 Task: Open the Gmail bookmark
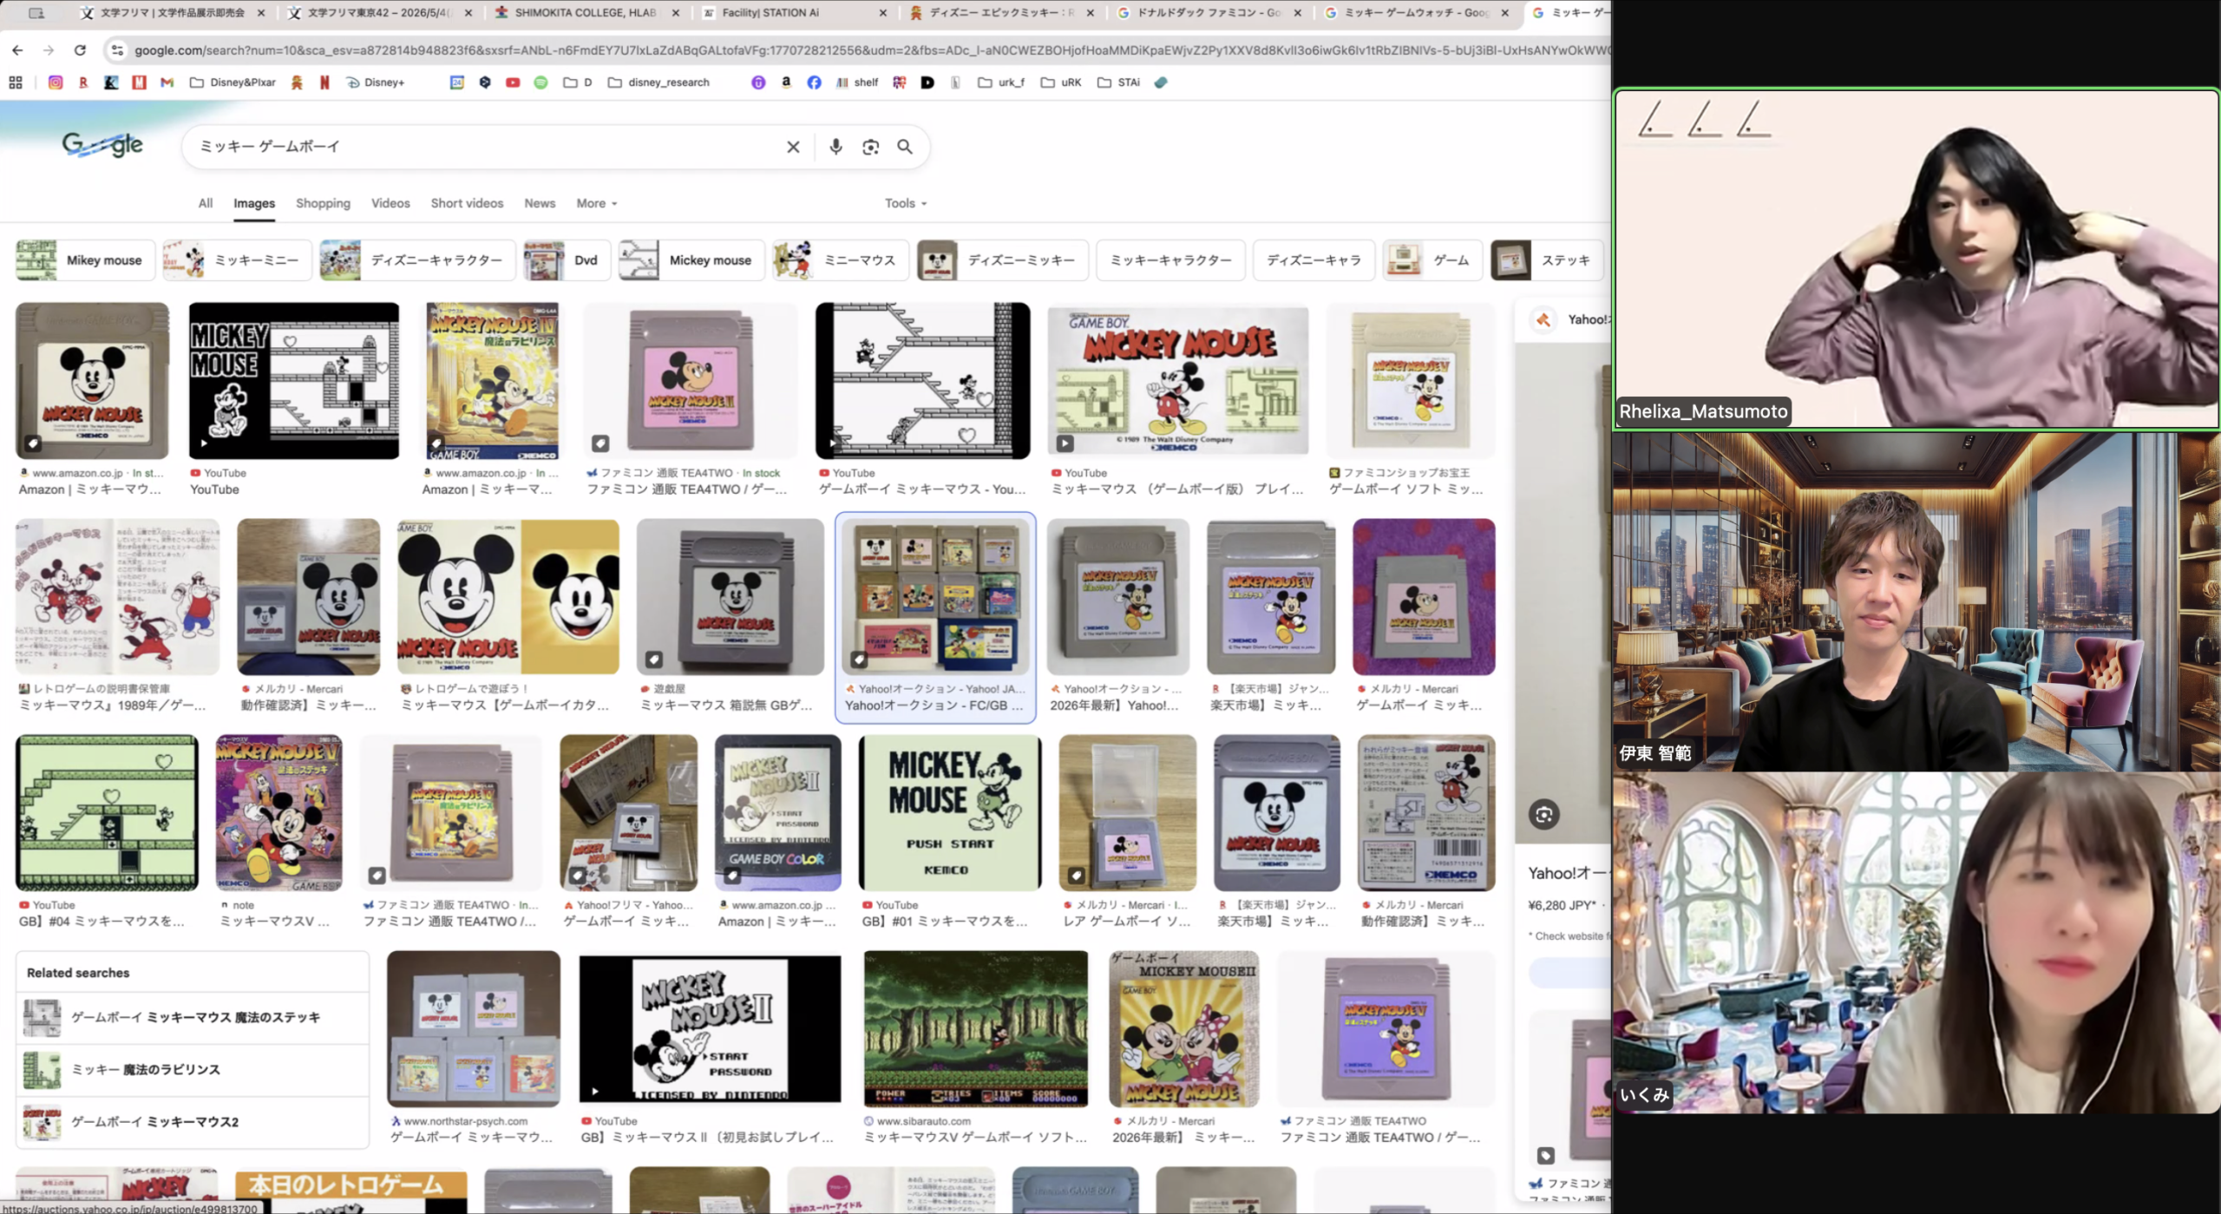click(167, 82)
